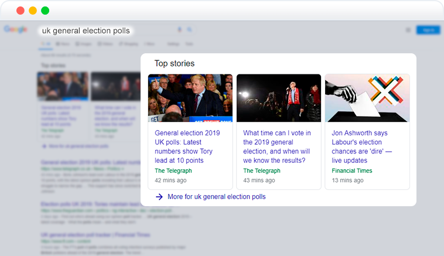The image size is (444, 256).
Task: Click Financial Times source label
Action: tap(352, 170)
